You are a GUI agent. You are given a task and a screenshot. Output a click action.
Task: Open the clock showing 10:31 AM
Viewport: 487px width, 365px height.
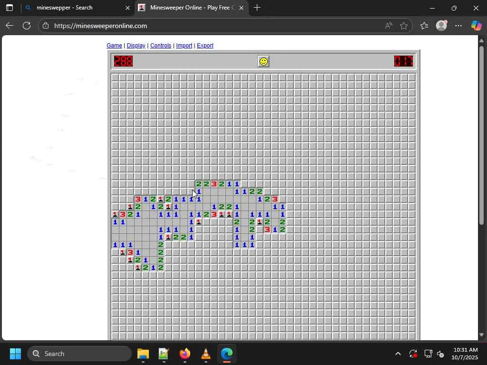(x=465, y=354)
